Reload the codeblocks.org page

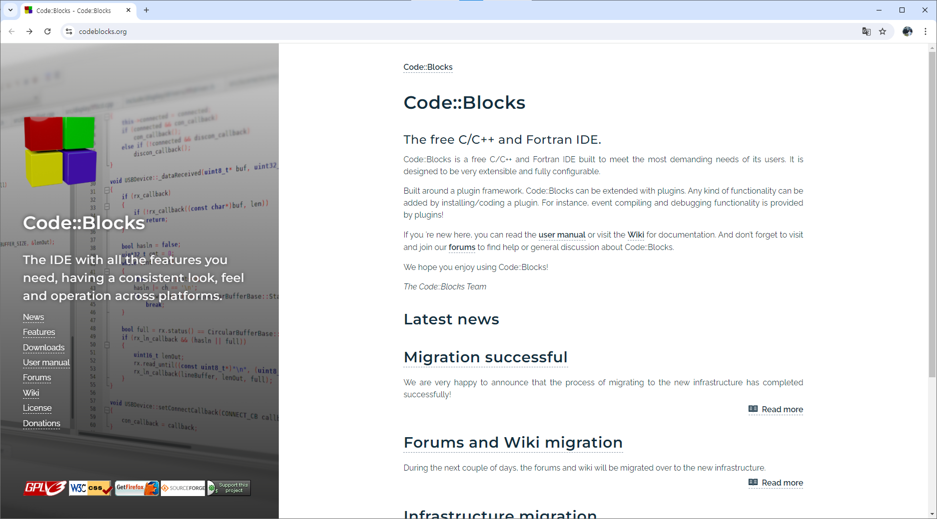click(x=47, y=31)
